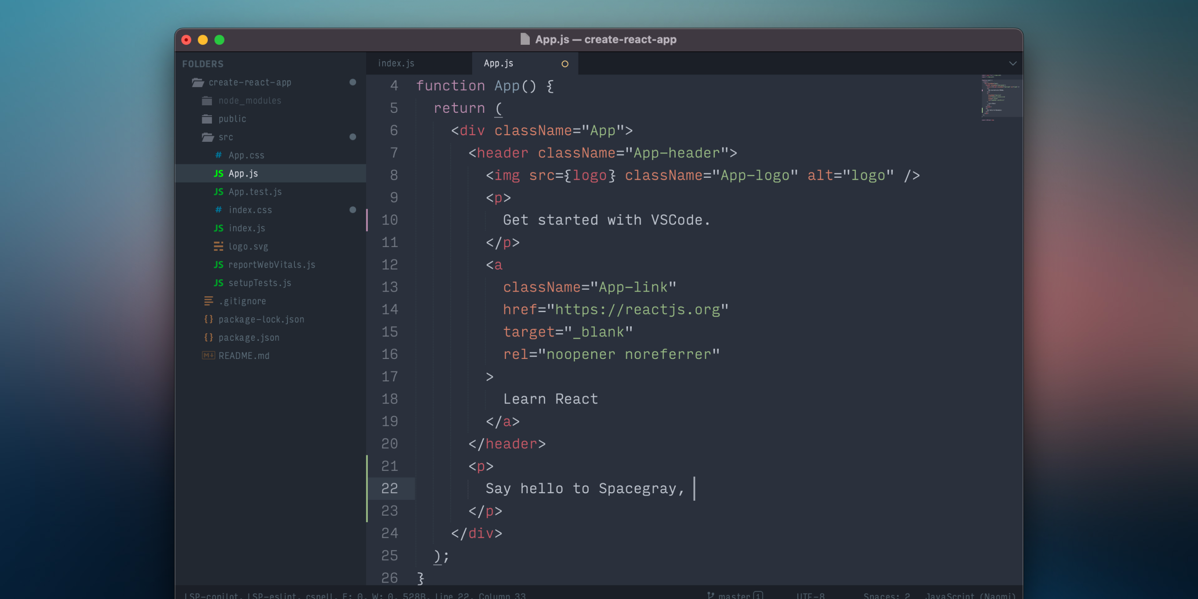Click the unsaved-changes dot on App.js tab
Viewport: 1198px width, 599px height.
[x=565, y=64]
